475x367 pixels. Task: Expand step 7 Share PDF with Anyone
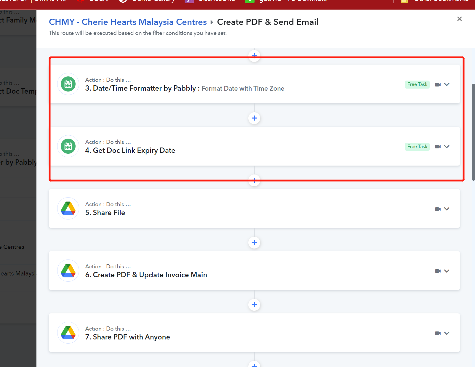point(447,333)
